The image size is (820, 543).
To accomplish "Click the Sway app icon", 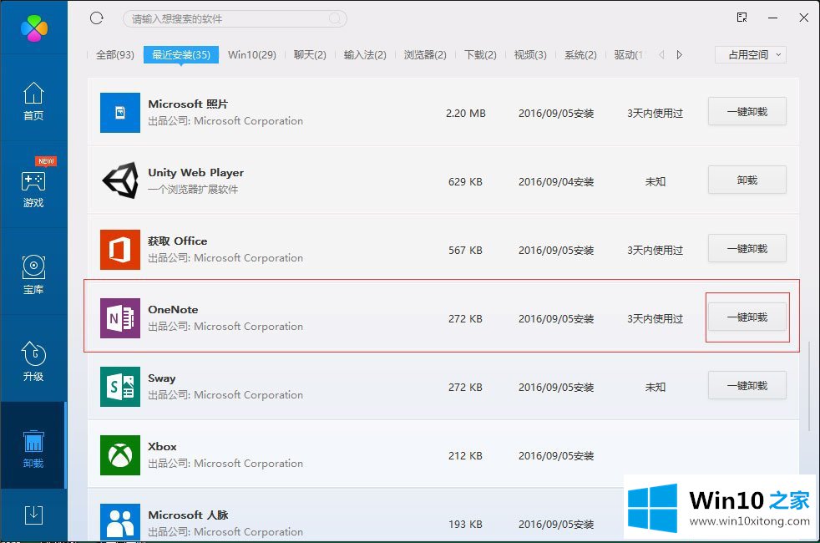I will tap(120, 387).
